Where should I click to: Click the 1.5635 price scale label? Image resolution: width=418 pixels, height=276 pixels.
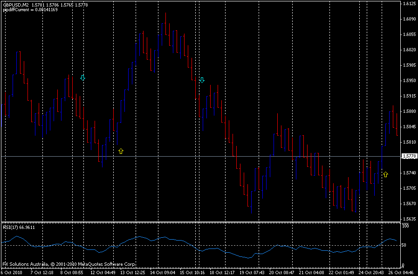410,219
